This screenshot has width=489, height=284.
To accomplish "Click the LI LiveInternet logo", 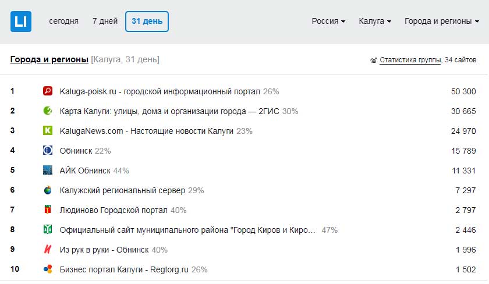I will click(x=21, y=22).
